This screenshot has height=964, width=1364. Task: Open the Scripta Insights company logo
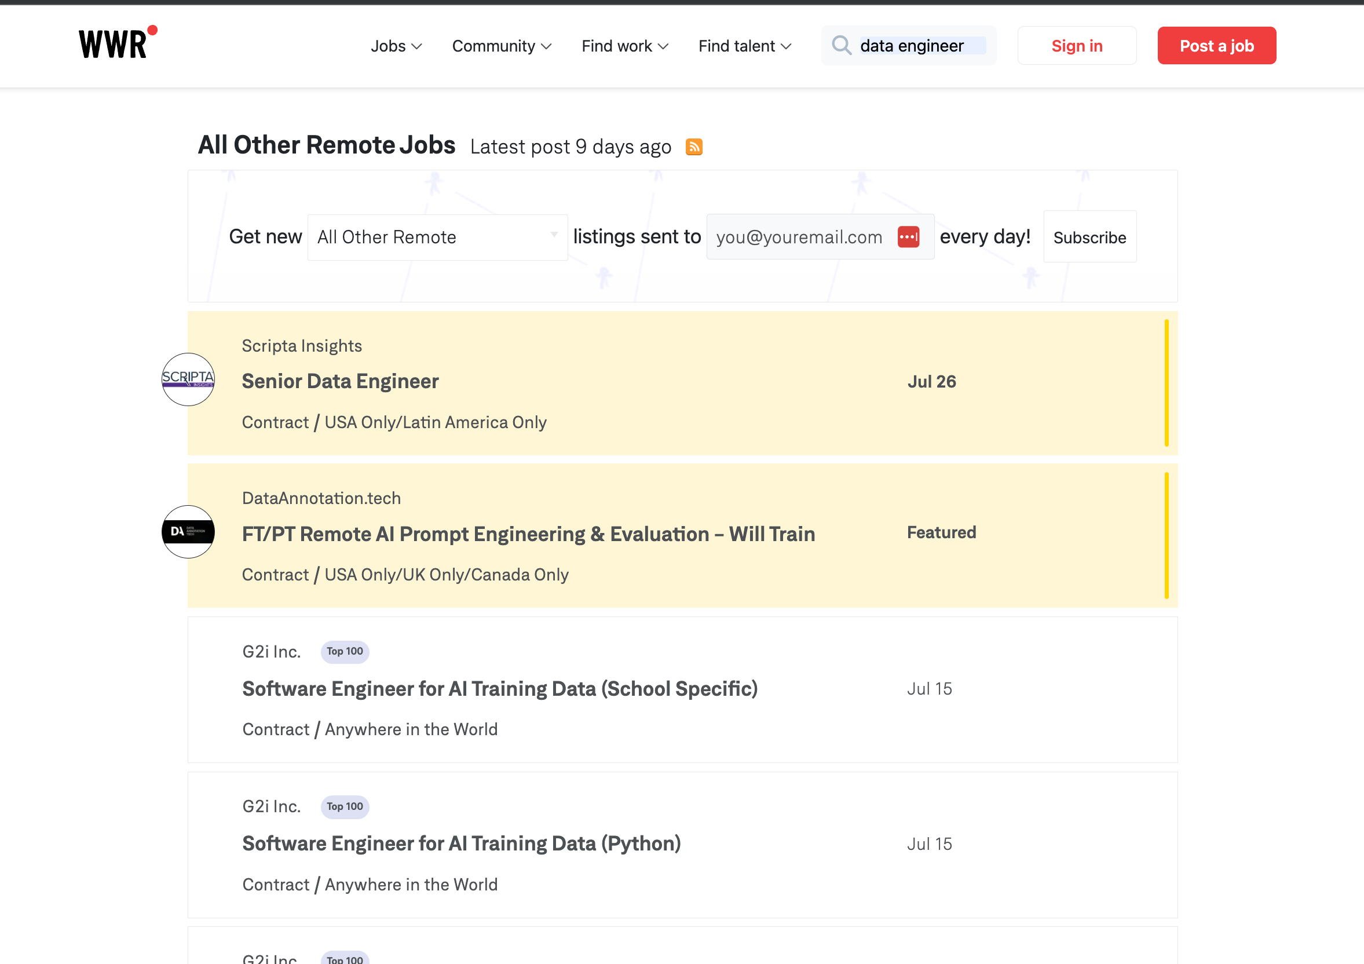click(x=188, y=379)
